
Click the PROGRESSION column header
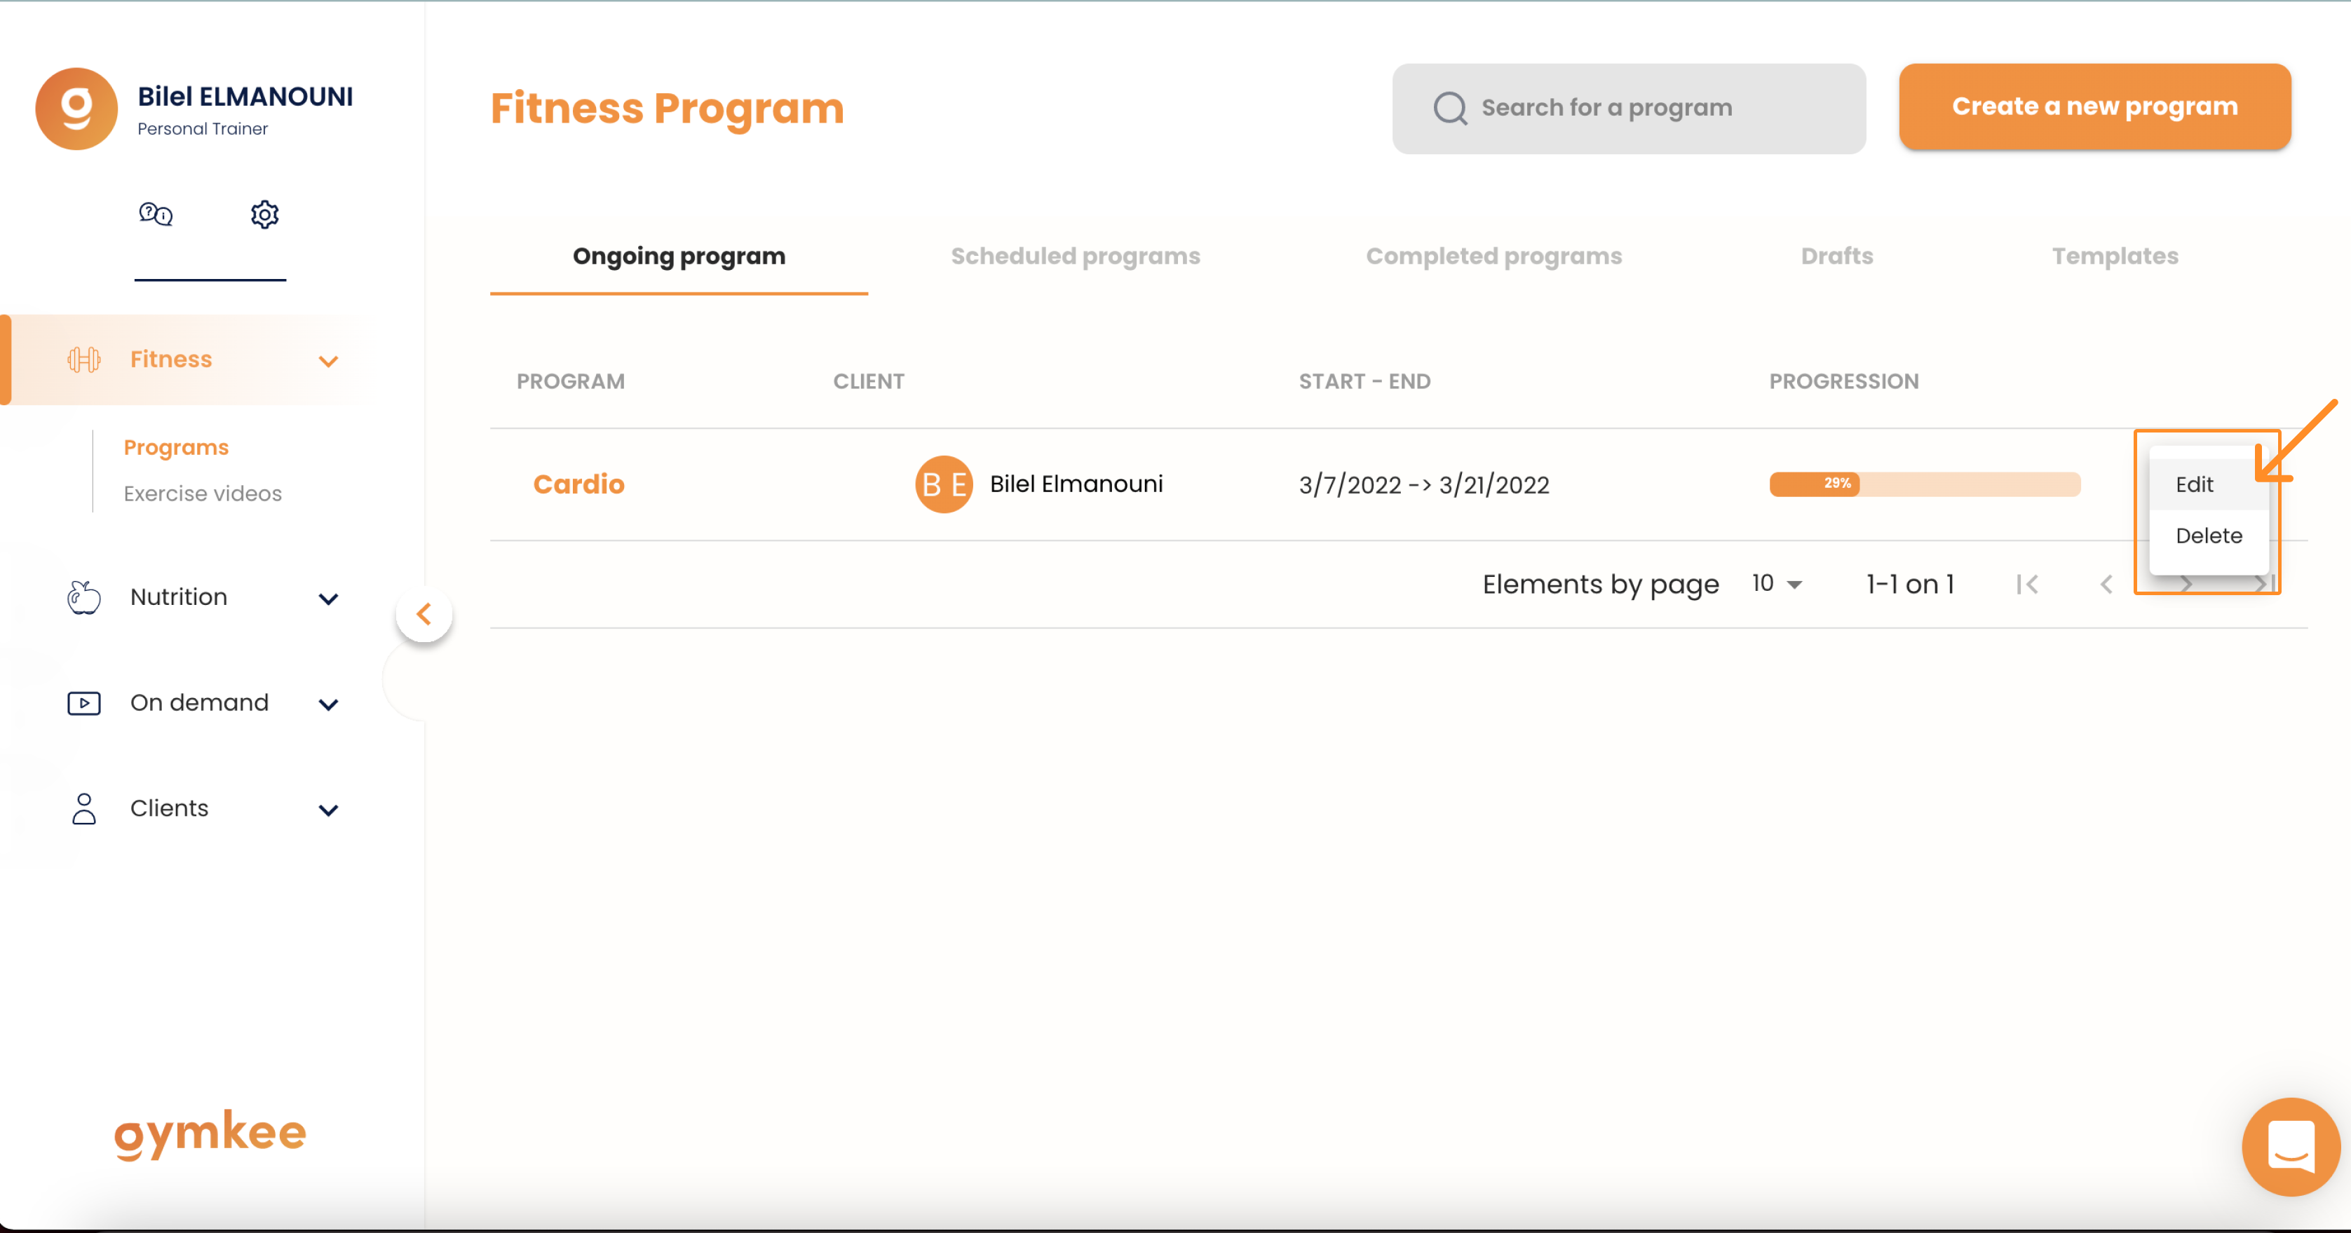coord(1843,381)
